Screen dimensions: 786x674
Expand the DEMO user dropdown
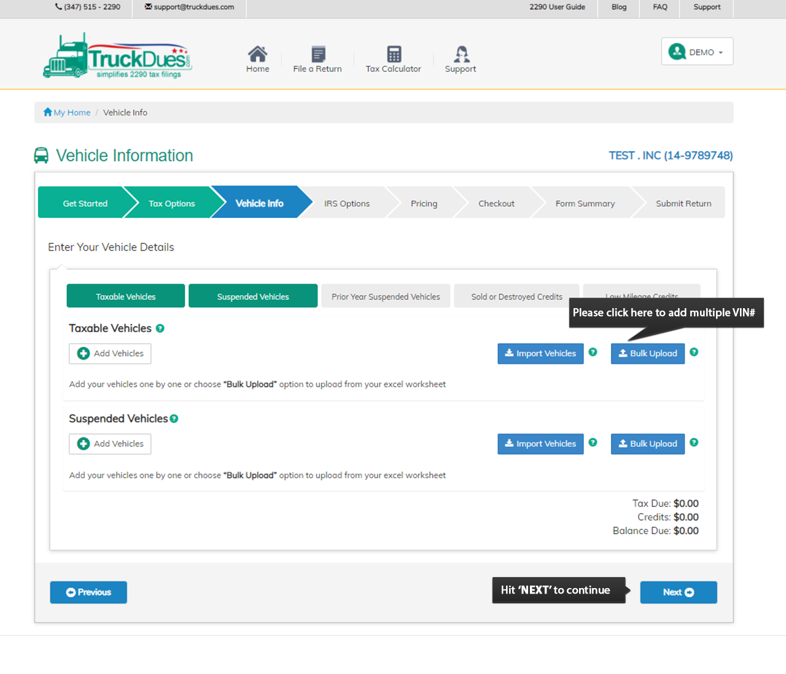(697, 52)
